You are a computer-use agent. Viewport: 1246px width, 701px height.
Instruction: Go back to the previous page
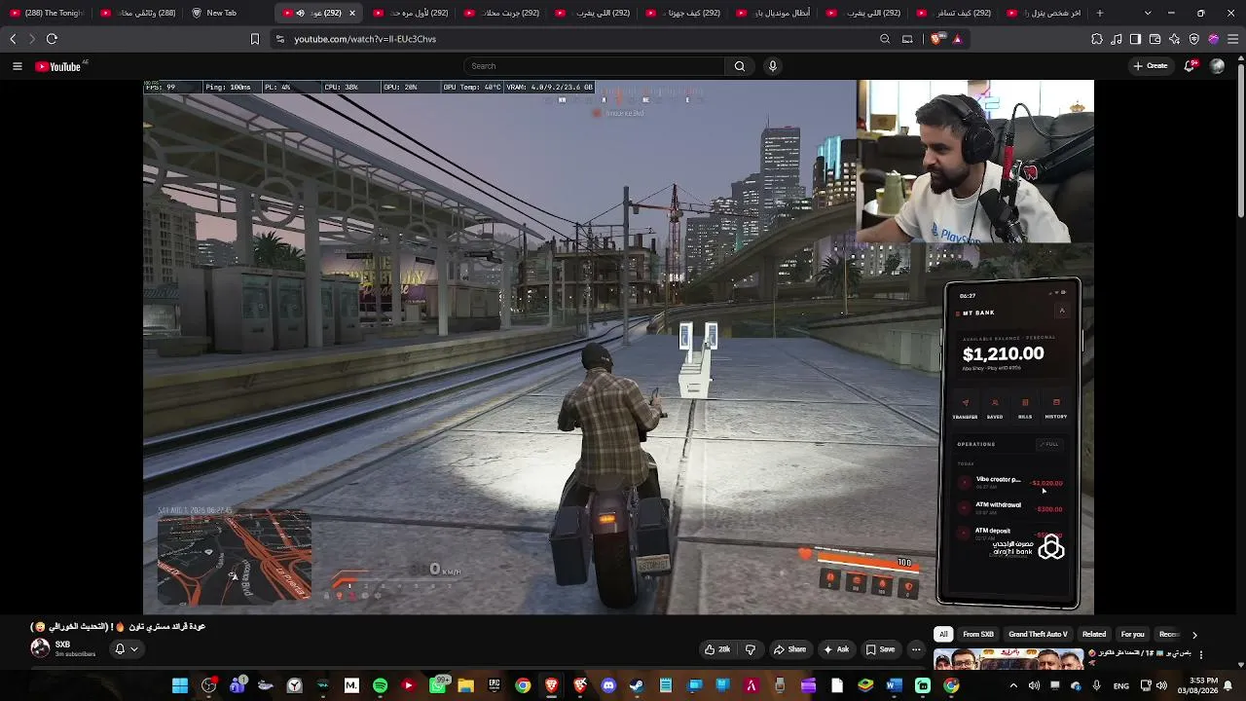click(x=13, y=39)
